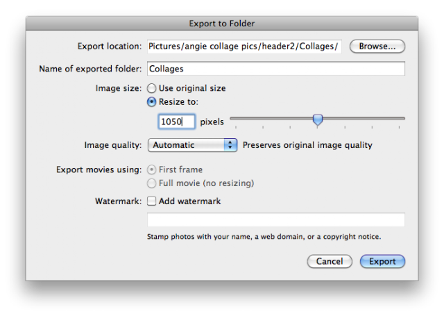Click the blue arrows on quality popup

click(x=231, y=145)
